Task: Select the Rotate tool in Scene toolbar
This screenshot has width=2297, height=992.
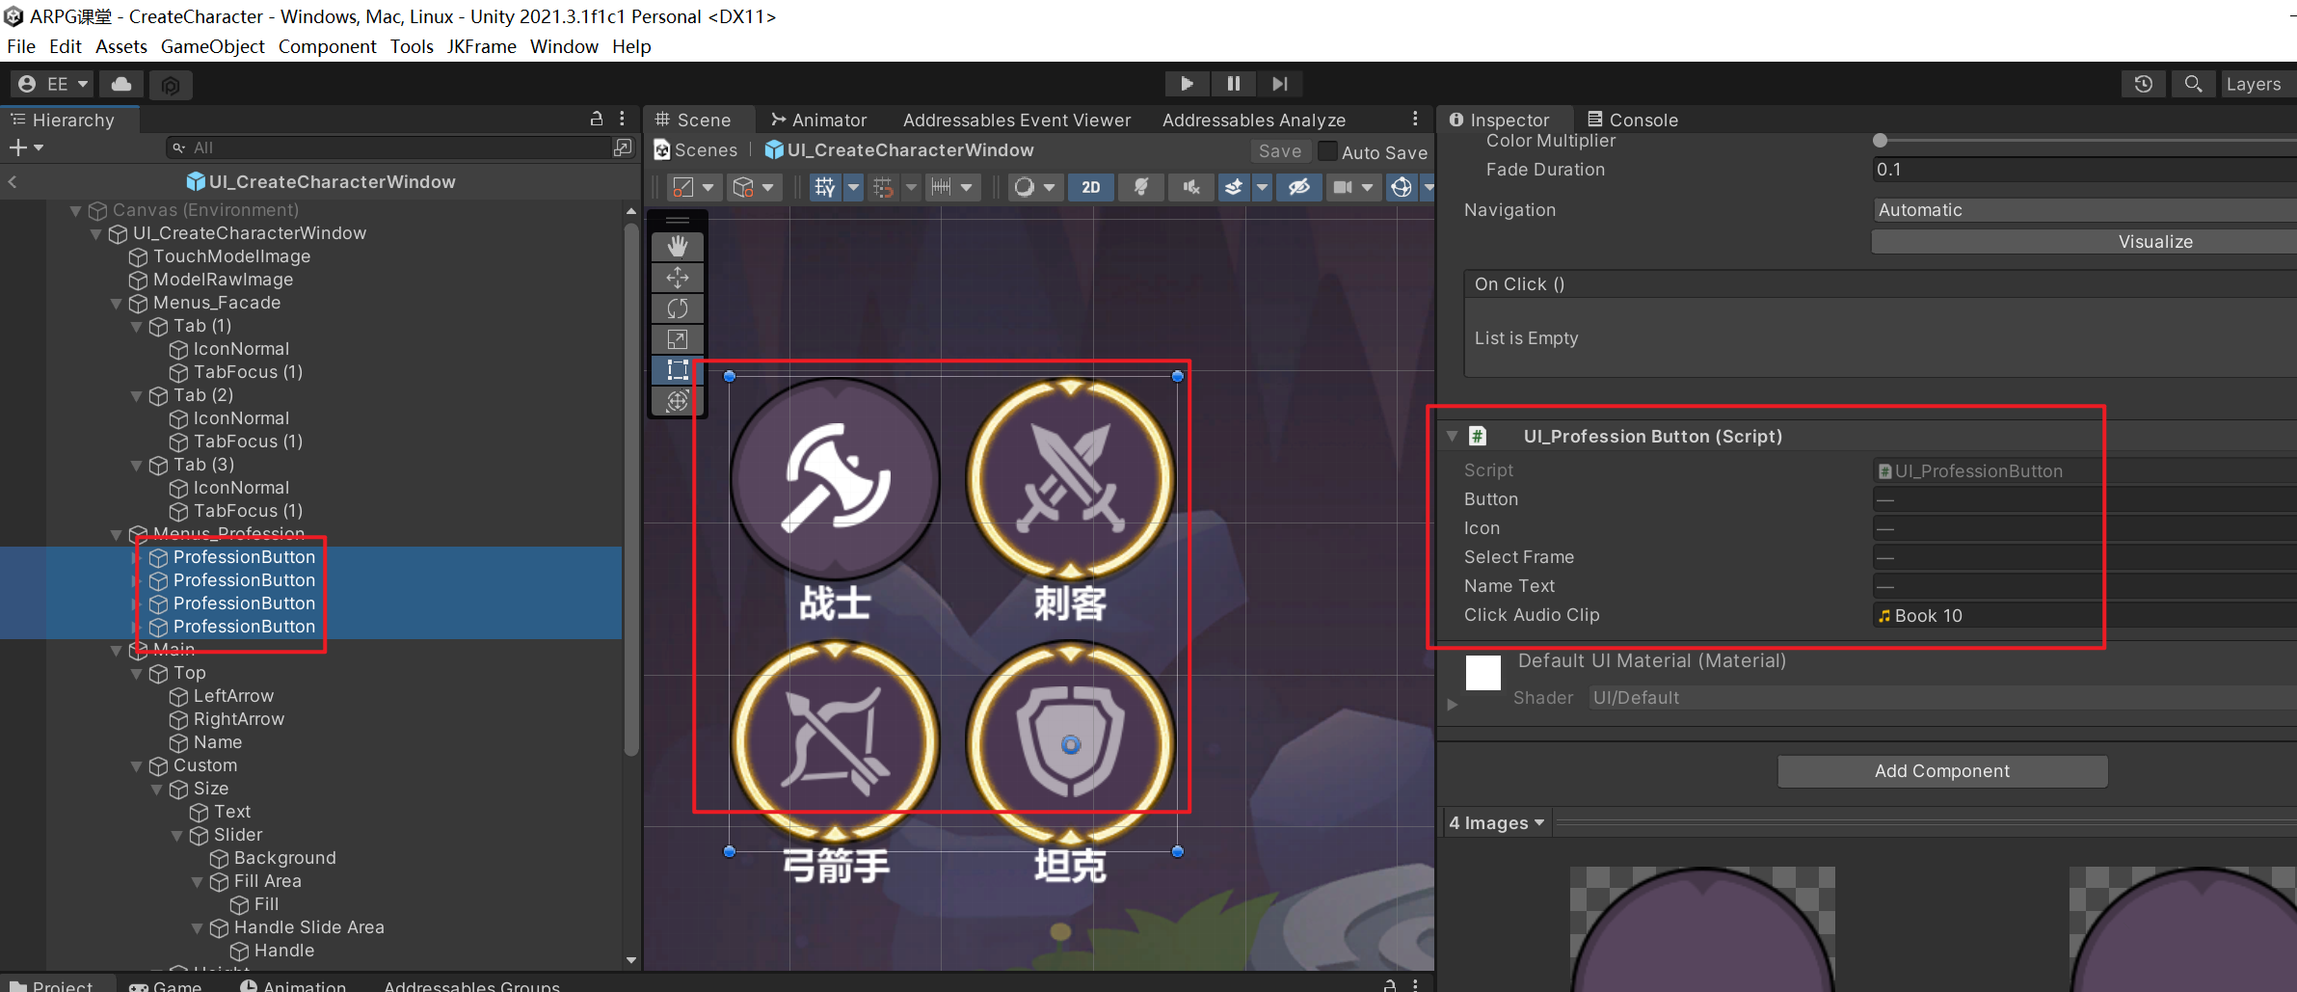Action: click(678, 308)
